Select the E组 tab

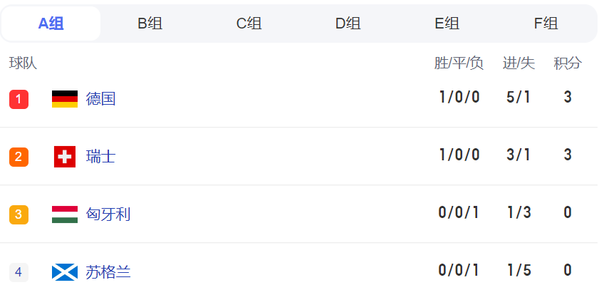coord(447,24)
